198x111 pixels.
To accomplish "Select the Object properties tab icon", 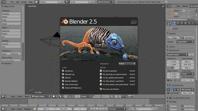I will pos(185,23).
